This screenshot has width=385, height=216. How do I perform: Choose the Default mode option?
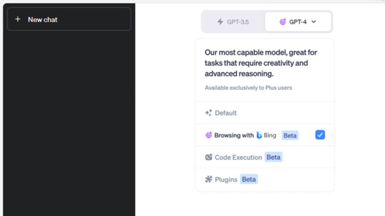coord(226,113)
